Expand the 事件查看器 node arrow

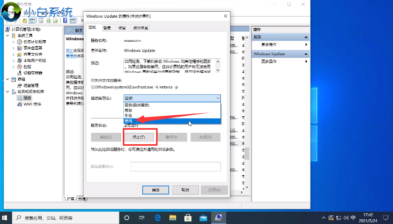click(x=13, y=48)
